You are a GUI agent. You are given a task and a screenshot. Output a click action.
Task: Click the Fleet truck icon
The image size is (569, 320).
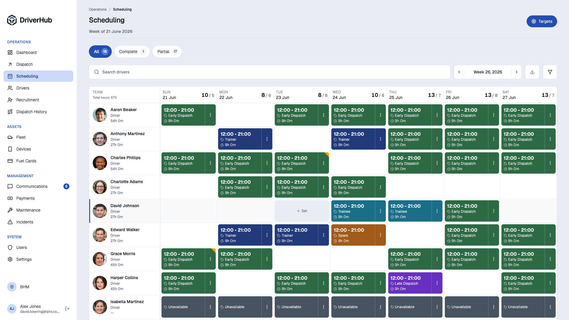pyautogui.click(x=10, y=137)
